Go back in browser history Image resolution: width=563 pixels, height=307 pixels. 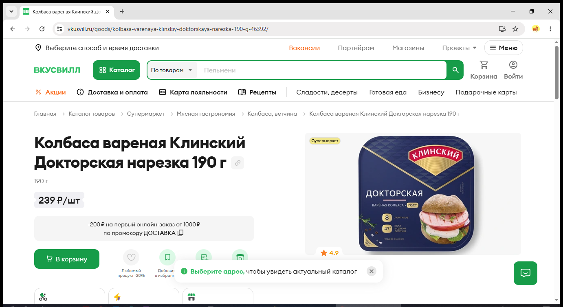[x=13, y=29]
